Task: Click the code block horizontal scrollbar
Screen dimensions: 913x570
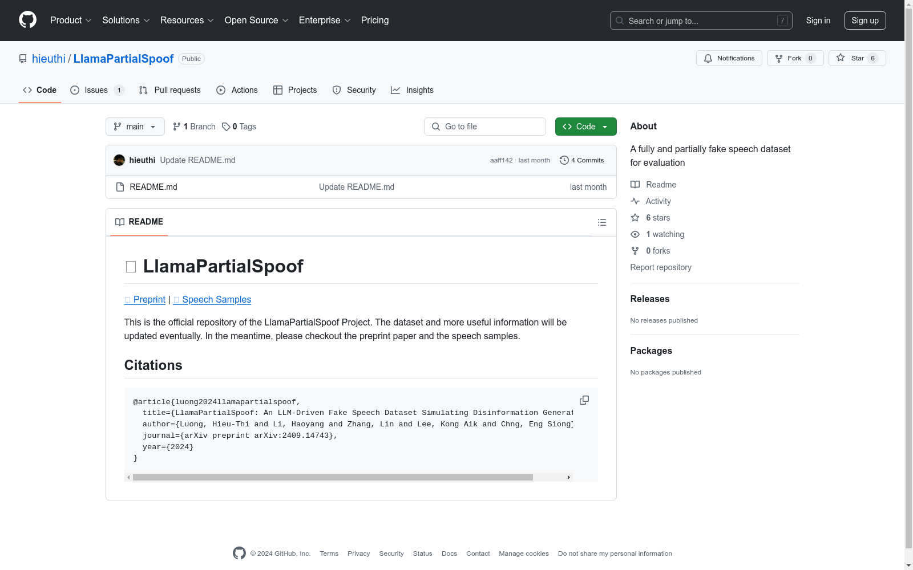Action: coord(333,478)
